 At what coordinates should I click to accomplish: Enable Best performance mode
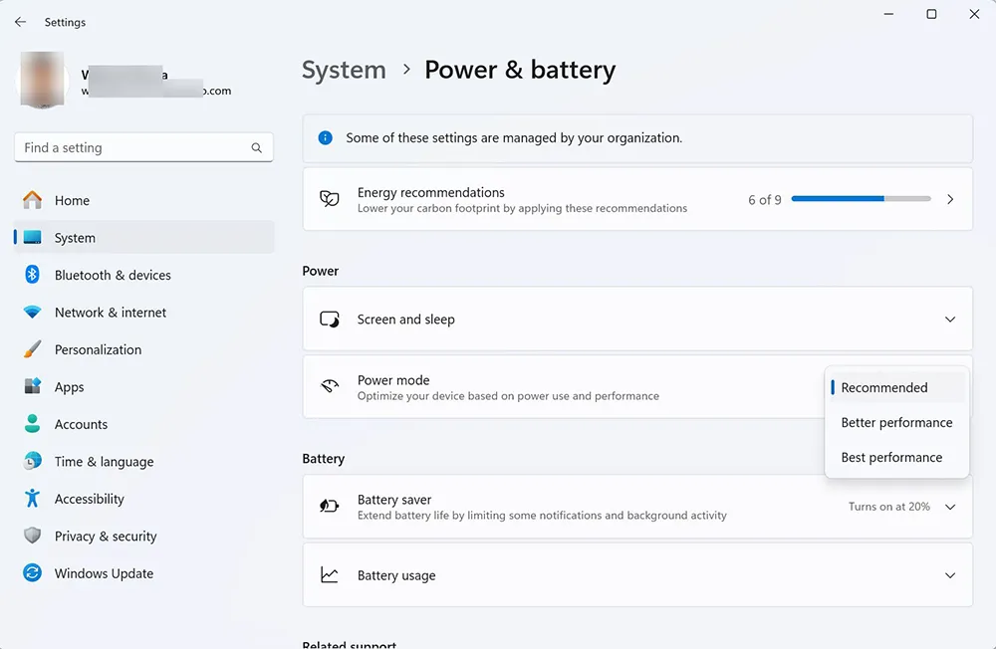click(891, 457)
